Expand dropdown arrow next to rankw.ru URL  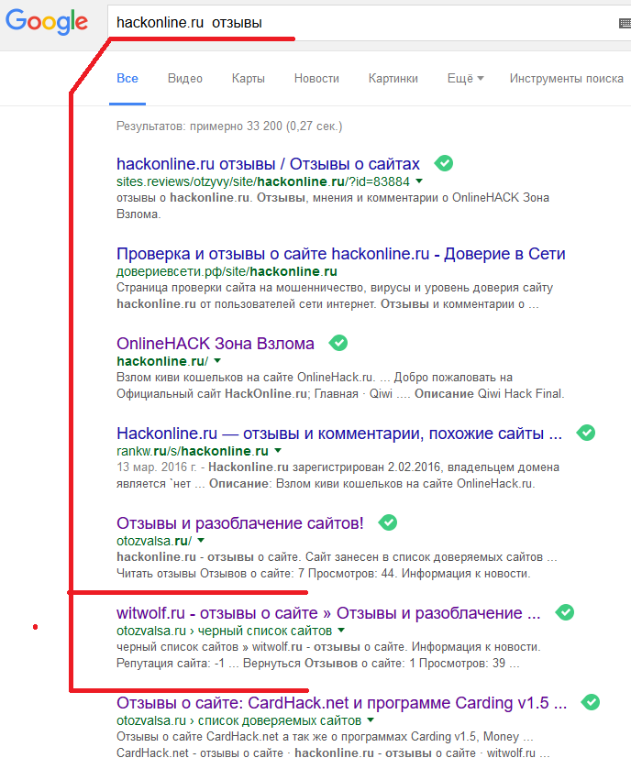(x=278, y=451)
